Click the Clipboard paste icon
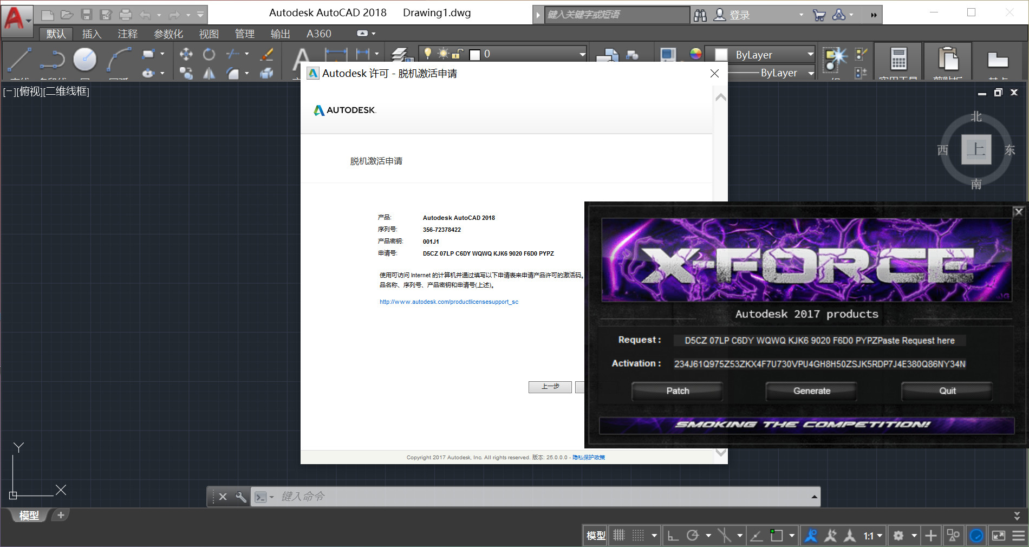 (x=948, y=58)
